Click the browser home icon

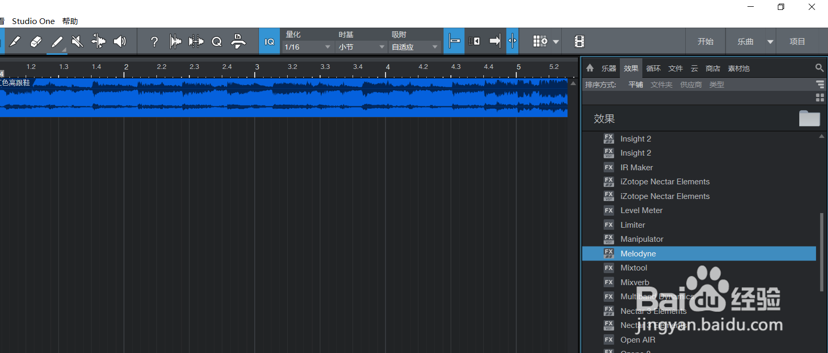click(x=590, y=68)
